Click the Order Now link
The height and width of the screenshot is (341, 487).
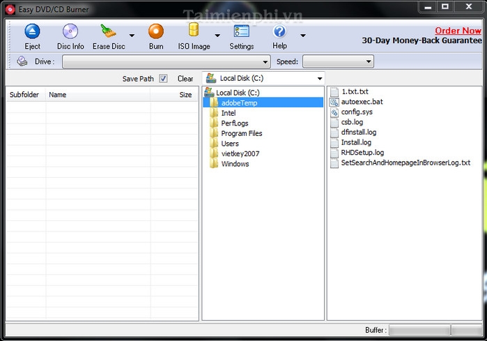(458, 31)
